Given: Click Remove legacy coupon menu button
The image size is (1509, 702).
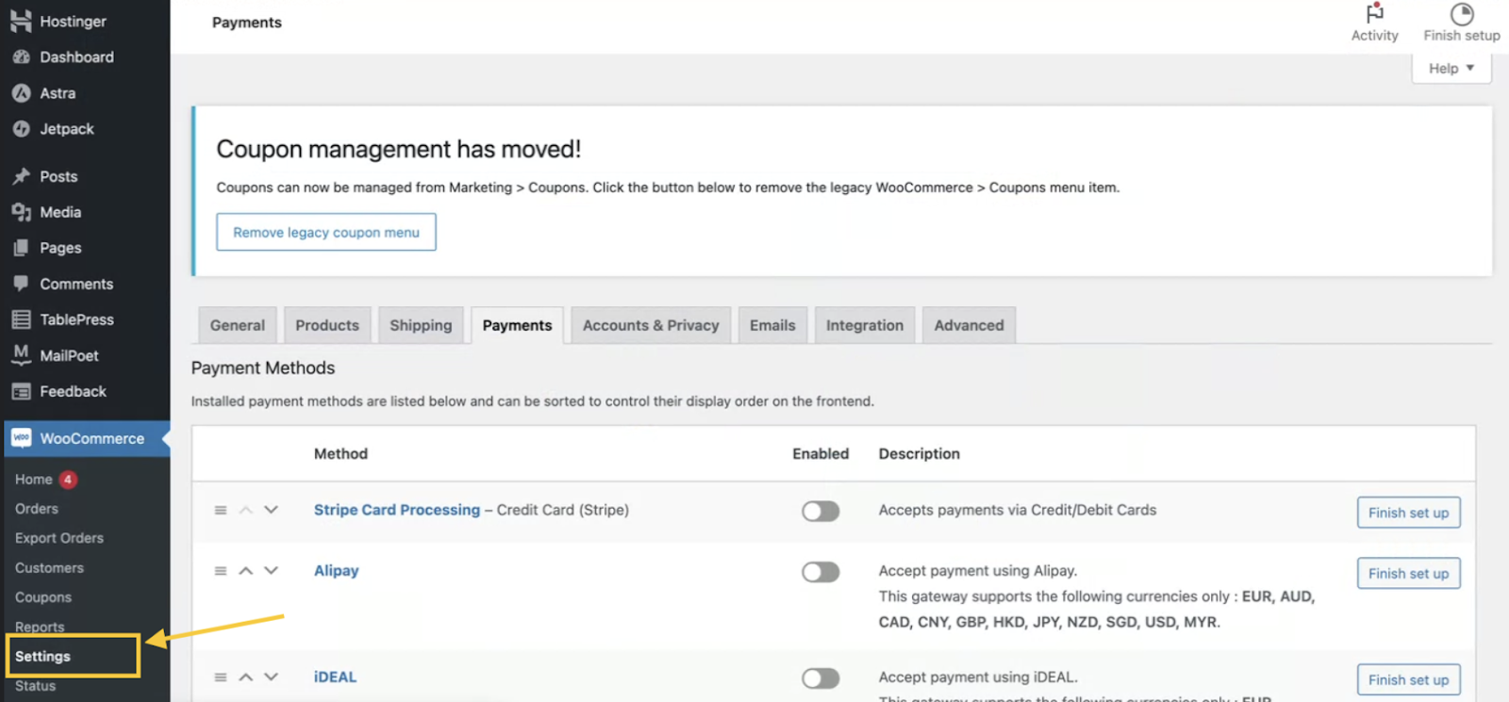Looking at the screenshot, I should coord(326,232).
